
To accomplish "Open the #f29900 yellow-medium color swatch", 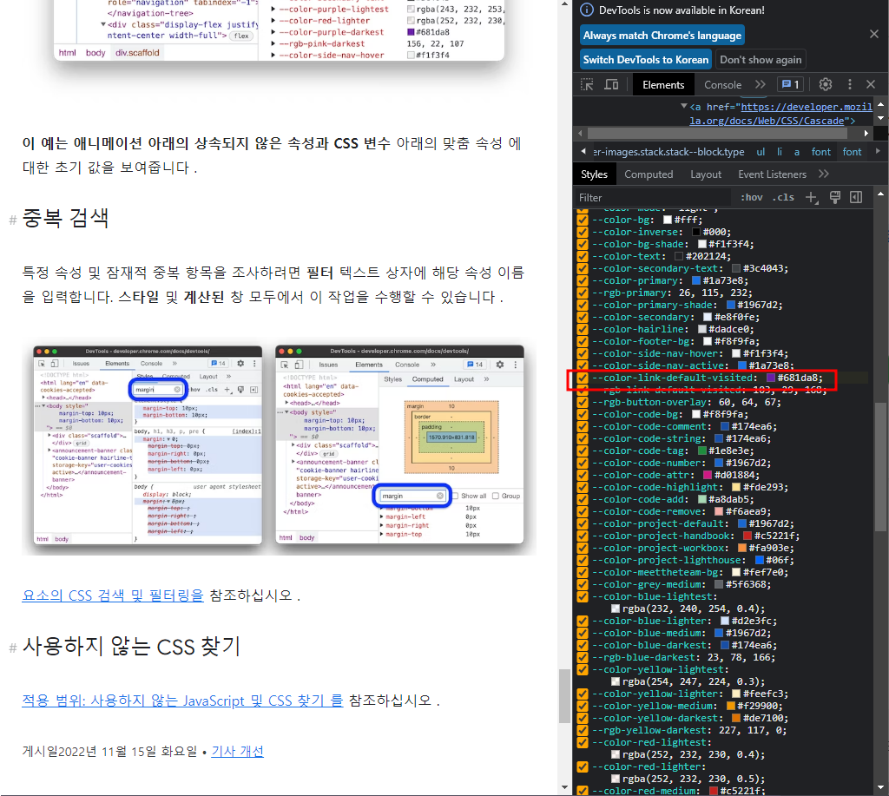I will click(x=730, y=706).
